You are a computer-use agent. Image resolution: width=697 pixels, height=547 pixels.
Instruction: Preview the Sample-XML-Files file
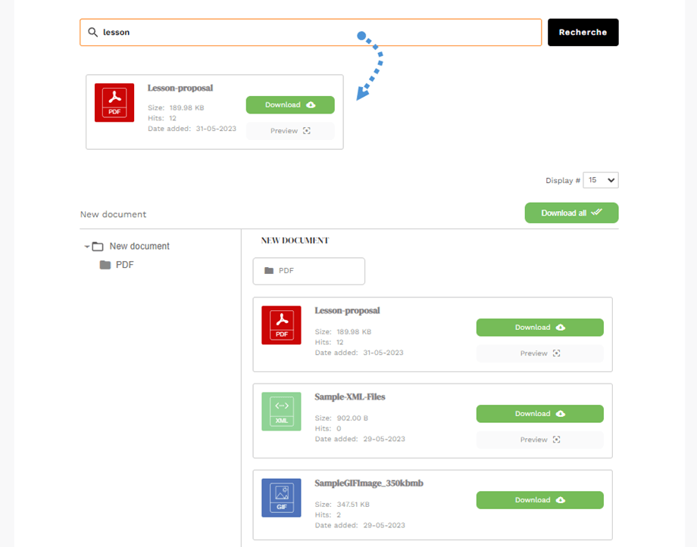(539, 440)
